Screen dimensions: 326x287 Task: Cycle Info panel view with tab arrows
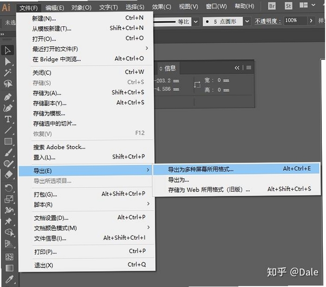pyautogui.click(x=161, y=69)
